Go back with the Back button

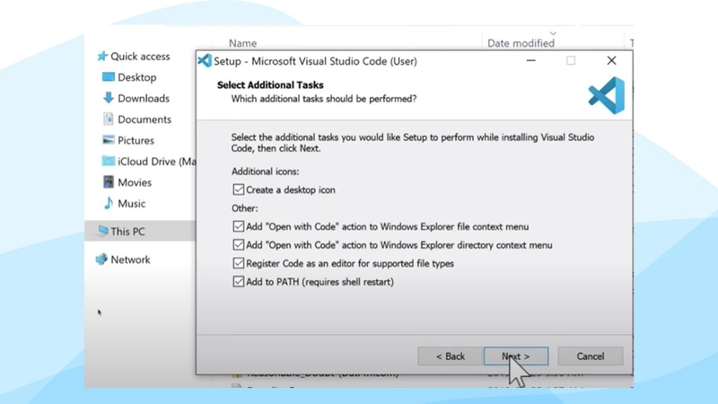(451, 356)
